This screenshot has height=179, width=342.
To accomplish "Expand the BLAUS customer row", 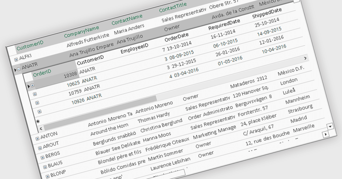I will [45, 166].
